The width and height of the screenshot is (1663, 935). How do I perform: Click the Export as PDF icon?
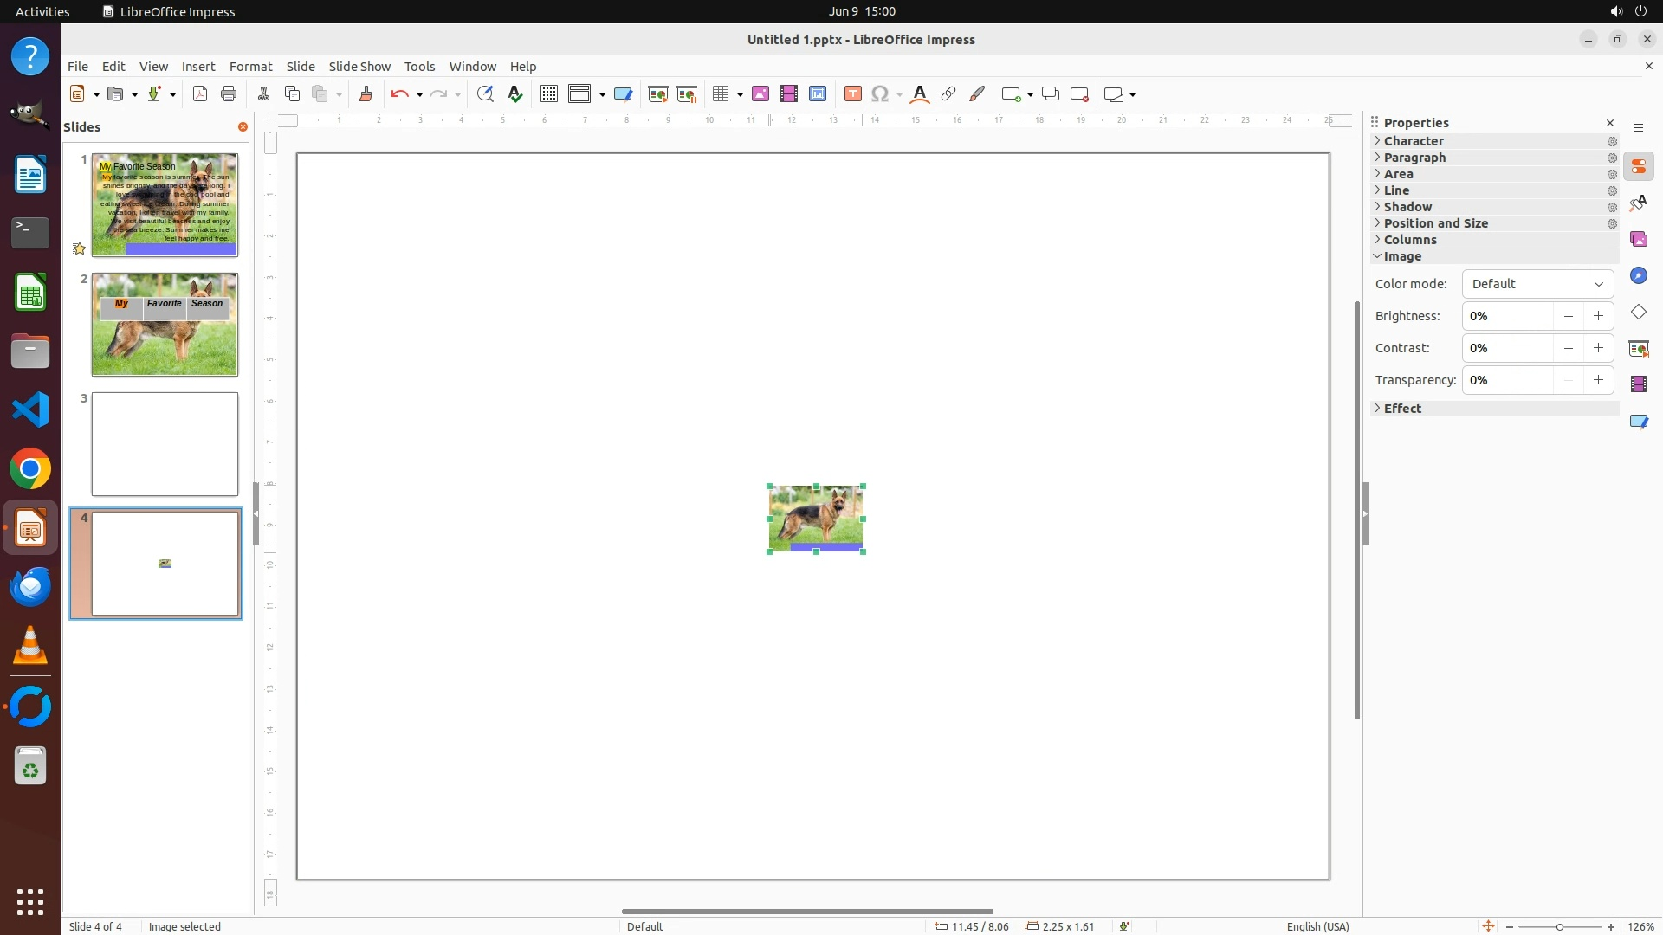click(200, 94)
